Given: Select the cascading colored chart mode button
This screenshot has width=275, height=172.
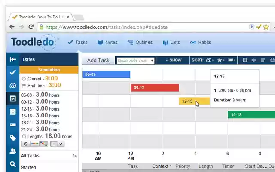Looking at the screenshot, I should point(43,144).
